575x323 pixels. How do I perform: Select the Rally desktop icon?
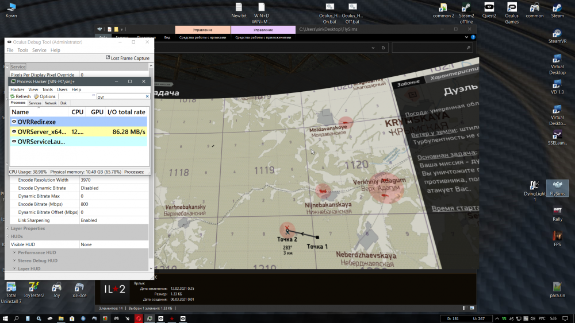point(557,213)
